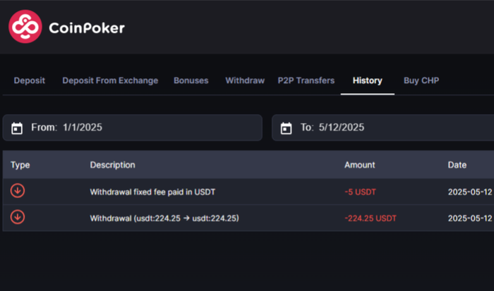
Task: Click the 224.25 withdrawal row arrow icon
Action: 18,217
